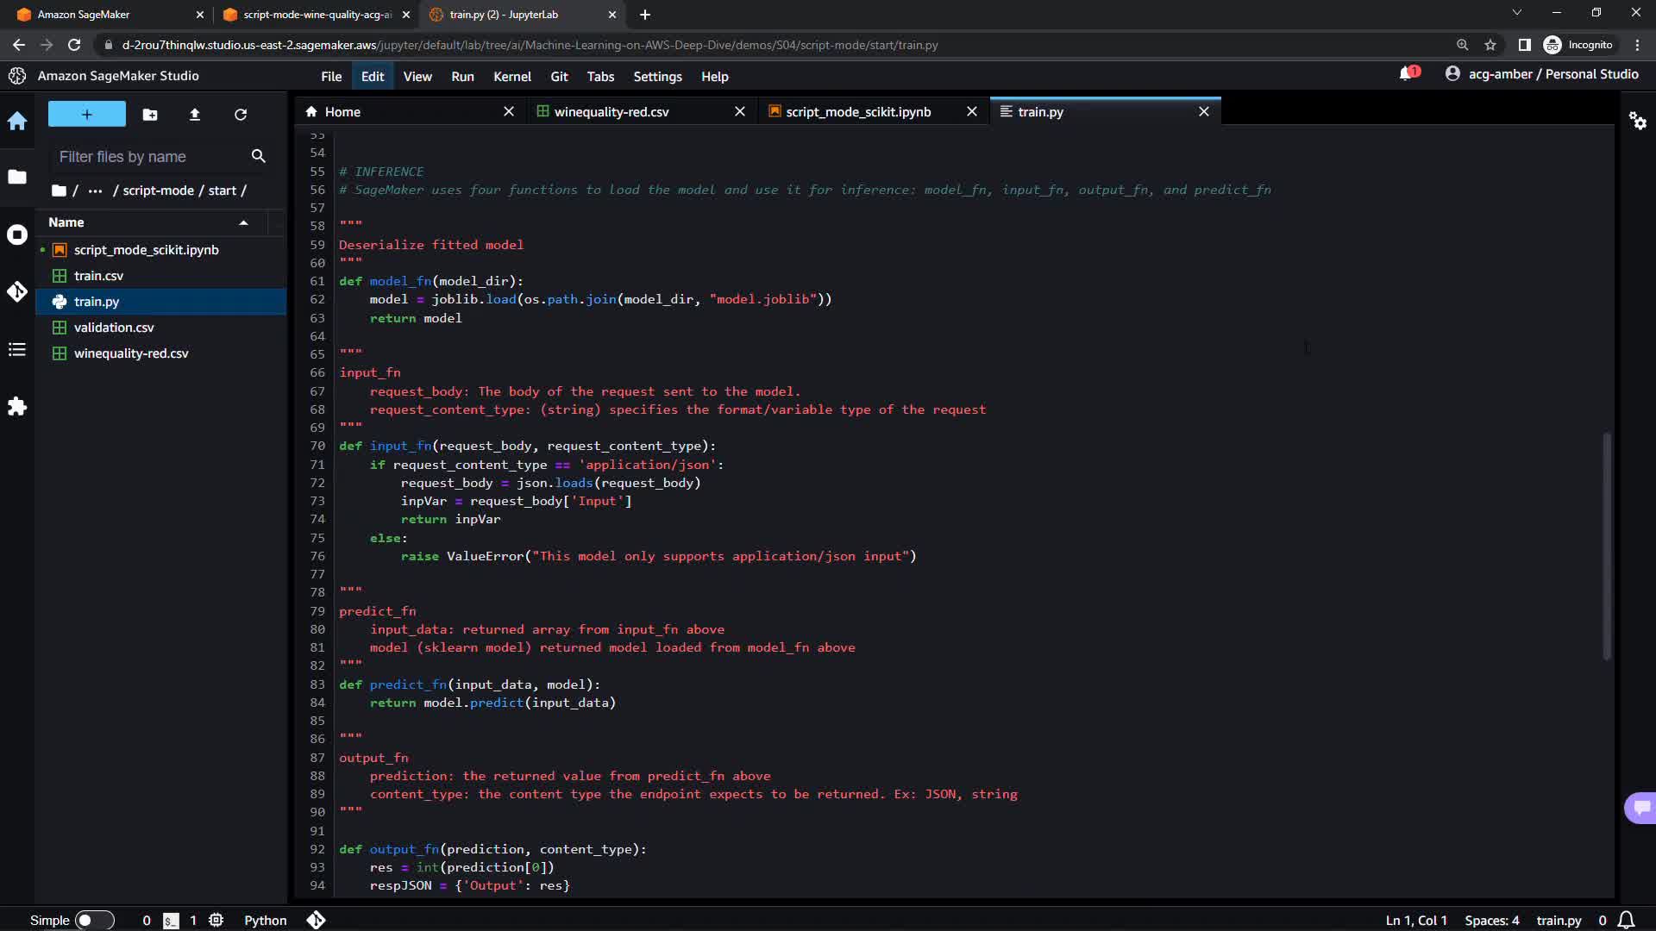Screen dimensions: 1656x931
Task: Click the New Folder icon
Action: point(150,115)
